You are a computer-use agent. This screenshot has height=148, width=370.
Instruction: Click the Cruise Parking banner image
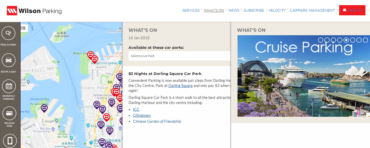304,76
